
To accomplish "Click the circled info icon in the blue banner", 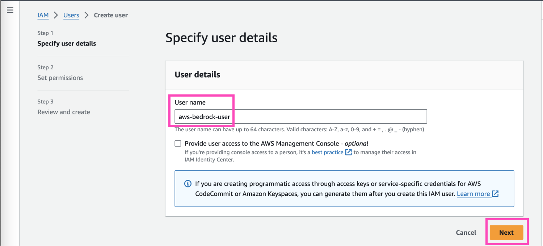I will [x=188, y=183].
